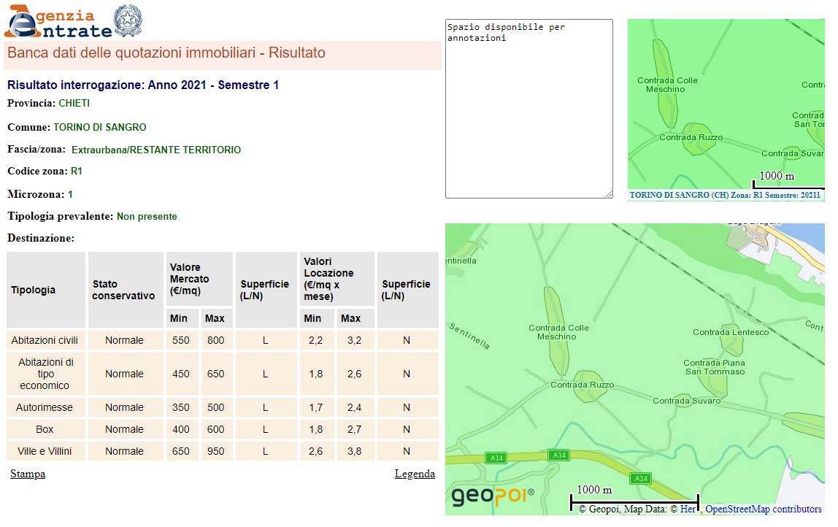
Task: Open the Here map data link
Action: pyautogui.click(x=688, y=509)
